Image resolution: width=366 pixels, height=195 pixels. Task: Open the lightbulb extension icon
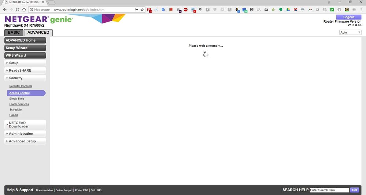[200, 9]
